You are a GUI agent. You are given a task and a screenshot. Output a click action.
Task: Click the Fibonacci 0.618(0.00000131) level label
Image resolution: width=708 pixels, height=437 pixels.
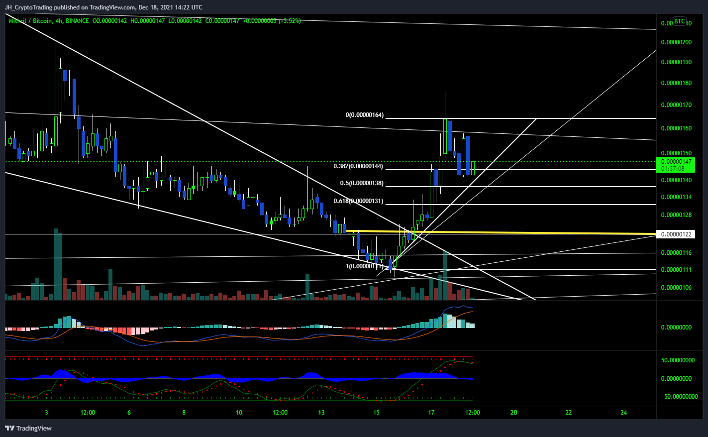pyautogui.click(x=358, y=201)
